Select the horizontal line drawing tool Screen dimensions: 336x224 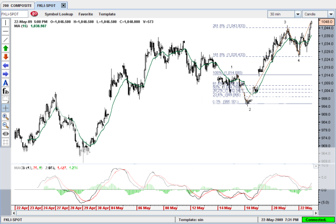point(5,31)
